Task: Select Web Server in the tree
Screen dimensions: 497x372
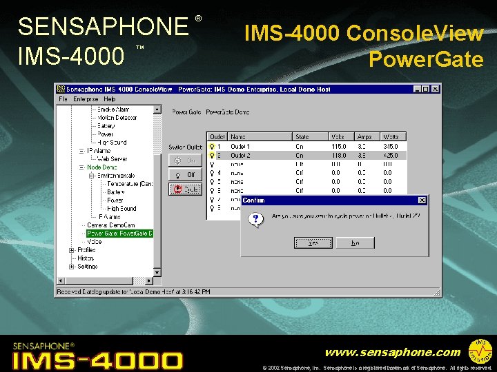Action: [113, 159]
